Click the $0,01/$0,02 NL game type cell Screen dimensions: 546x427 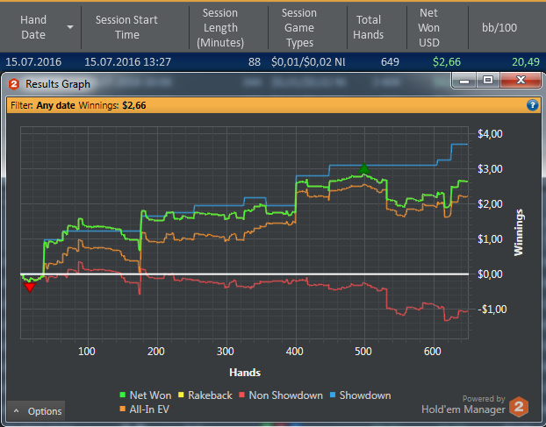(x=308, y=62)
